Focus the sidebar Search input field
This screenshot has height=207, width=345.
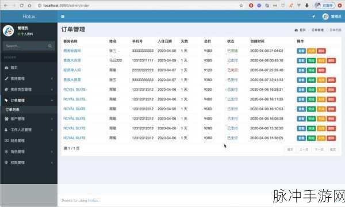click(25, 46)
